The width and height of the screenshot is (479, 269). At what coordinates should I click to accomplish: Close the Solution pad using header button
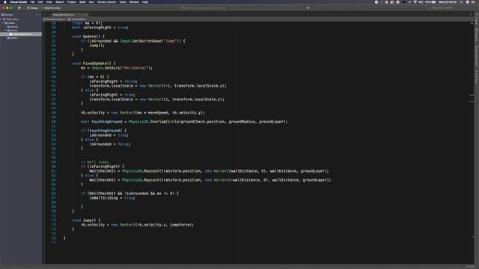coord(40,15)
